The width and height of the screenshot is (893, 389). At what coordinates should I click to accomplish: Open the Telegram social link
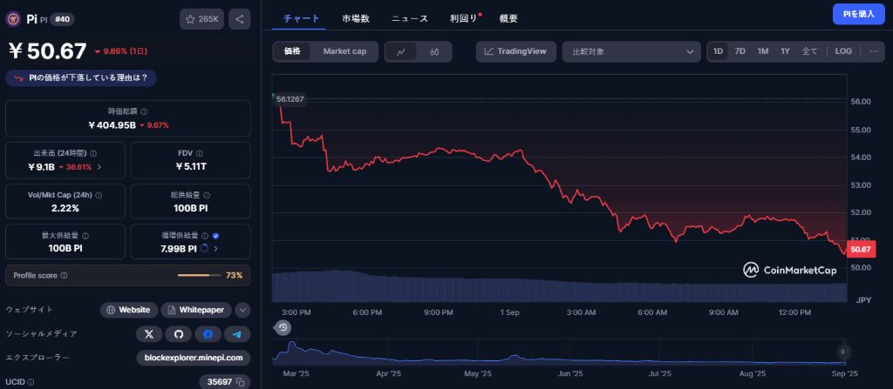[237, 334]
